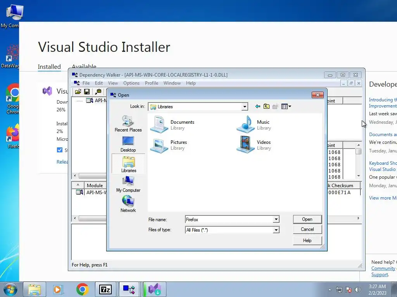Viewport: 397px width, 297px height.
Task: Click left scroll arrow in tree pane
Action: [x=75, y=176]
